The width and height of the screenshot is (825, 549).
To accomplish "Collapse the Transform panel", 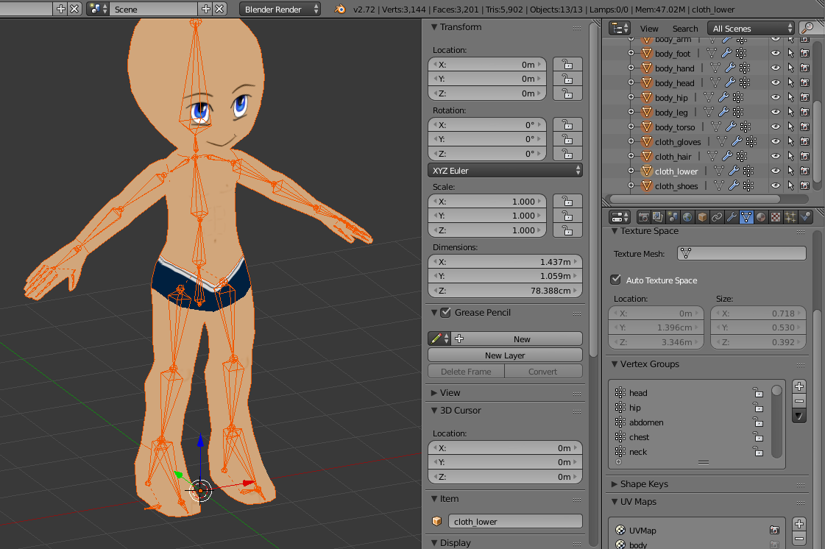I will point(434,26).
